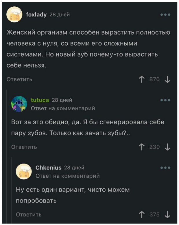Viewport: 179px width, 225px height.
Task: Open three-dot menu on tutuca's comment
Action: pyautogui.click(x=165, y=100)
